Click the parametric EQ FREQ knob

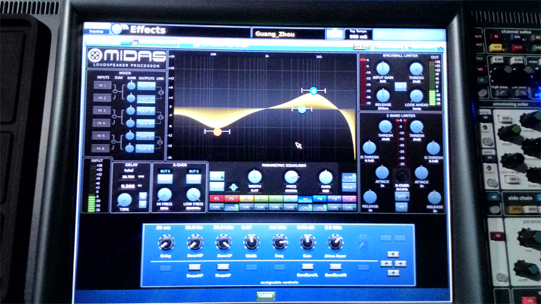click(x=291, y=177)
